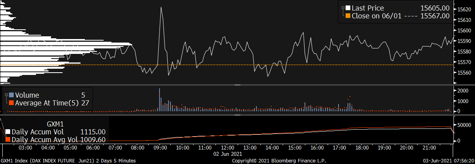Click the 15620 price axis label
The width and height of the screenshot is (475, 164).
coord(464,9)
